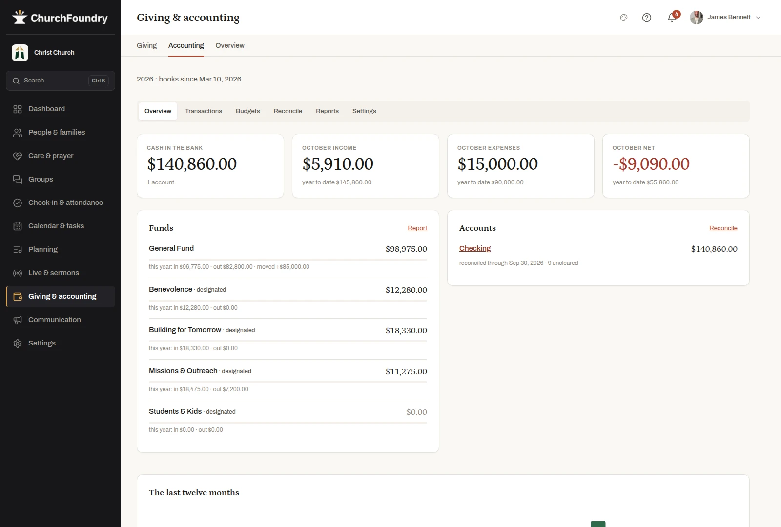The image size is (781, 527).
Task: Click the Funds Report link
Action: pyautogui.click(x=417, y=228)
